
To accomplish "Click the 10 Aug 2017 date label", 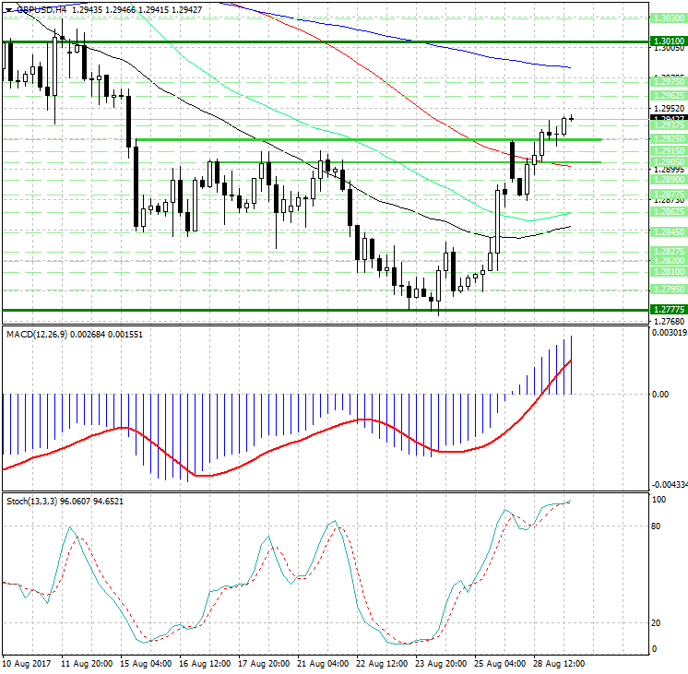I will 29,662.
